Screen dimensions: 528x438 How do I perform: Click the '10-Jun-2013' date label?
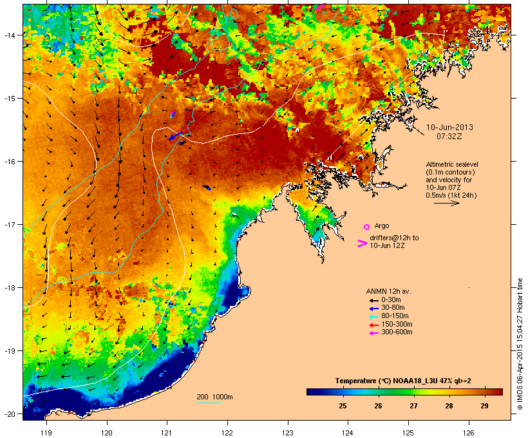tap(449, 128)
